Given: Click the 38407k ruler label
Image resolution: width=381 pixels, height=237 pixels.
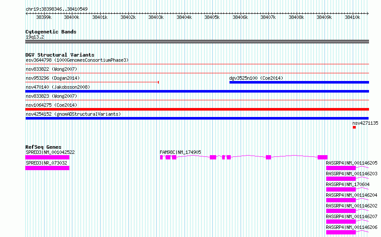Looking at the screenshot, I should click(268, 17).
